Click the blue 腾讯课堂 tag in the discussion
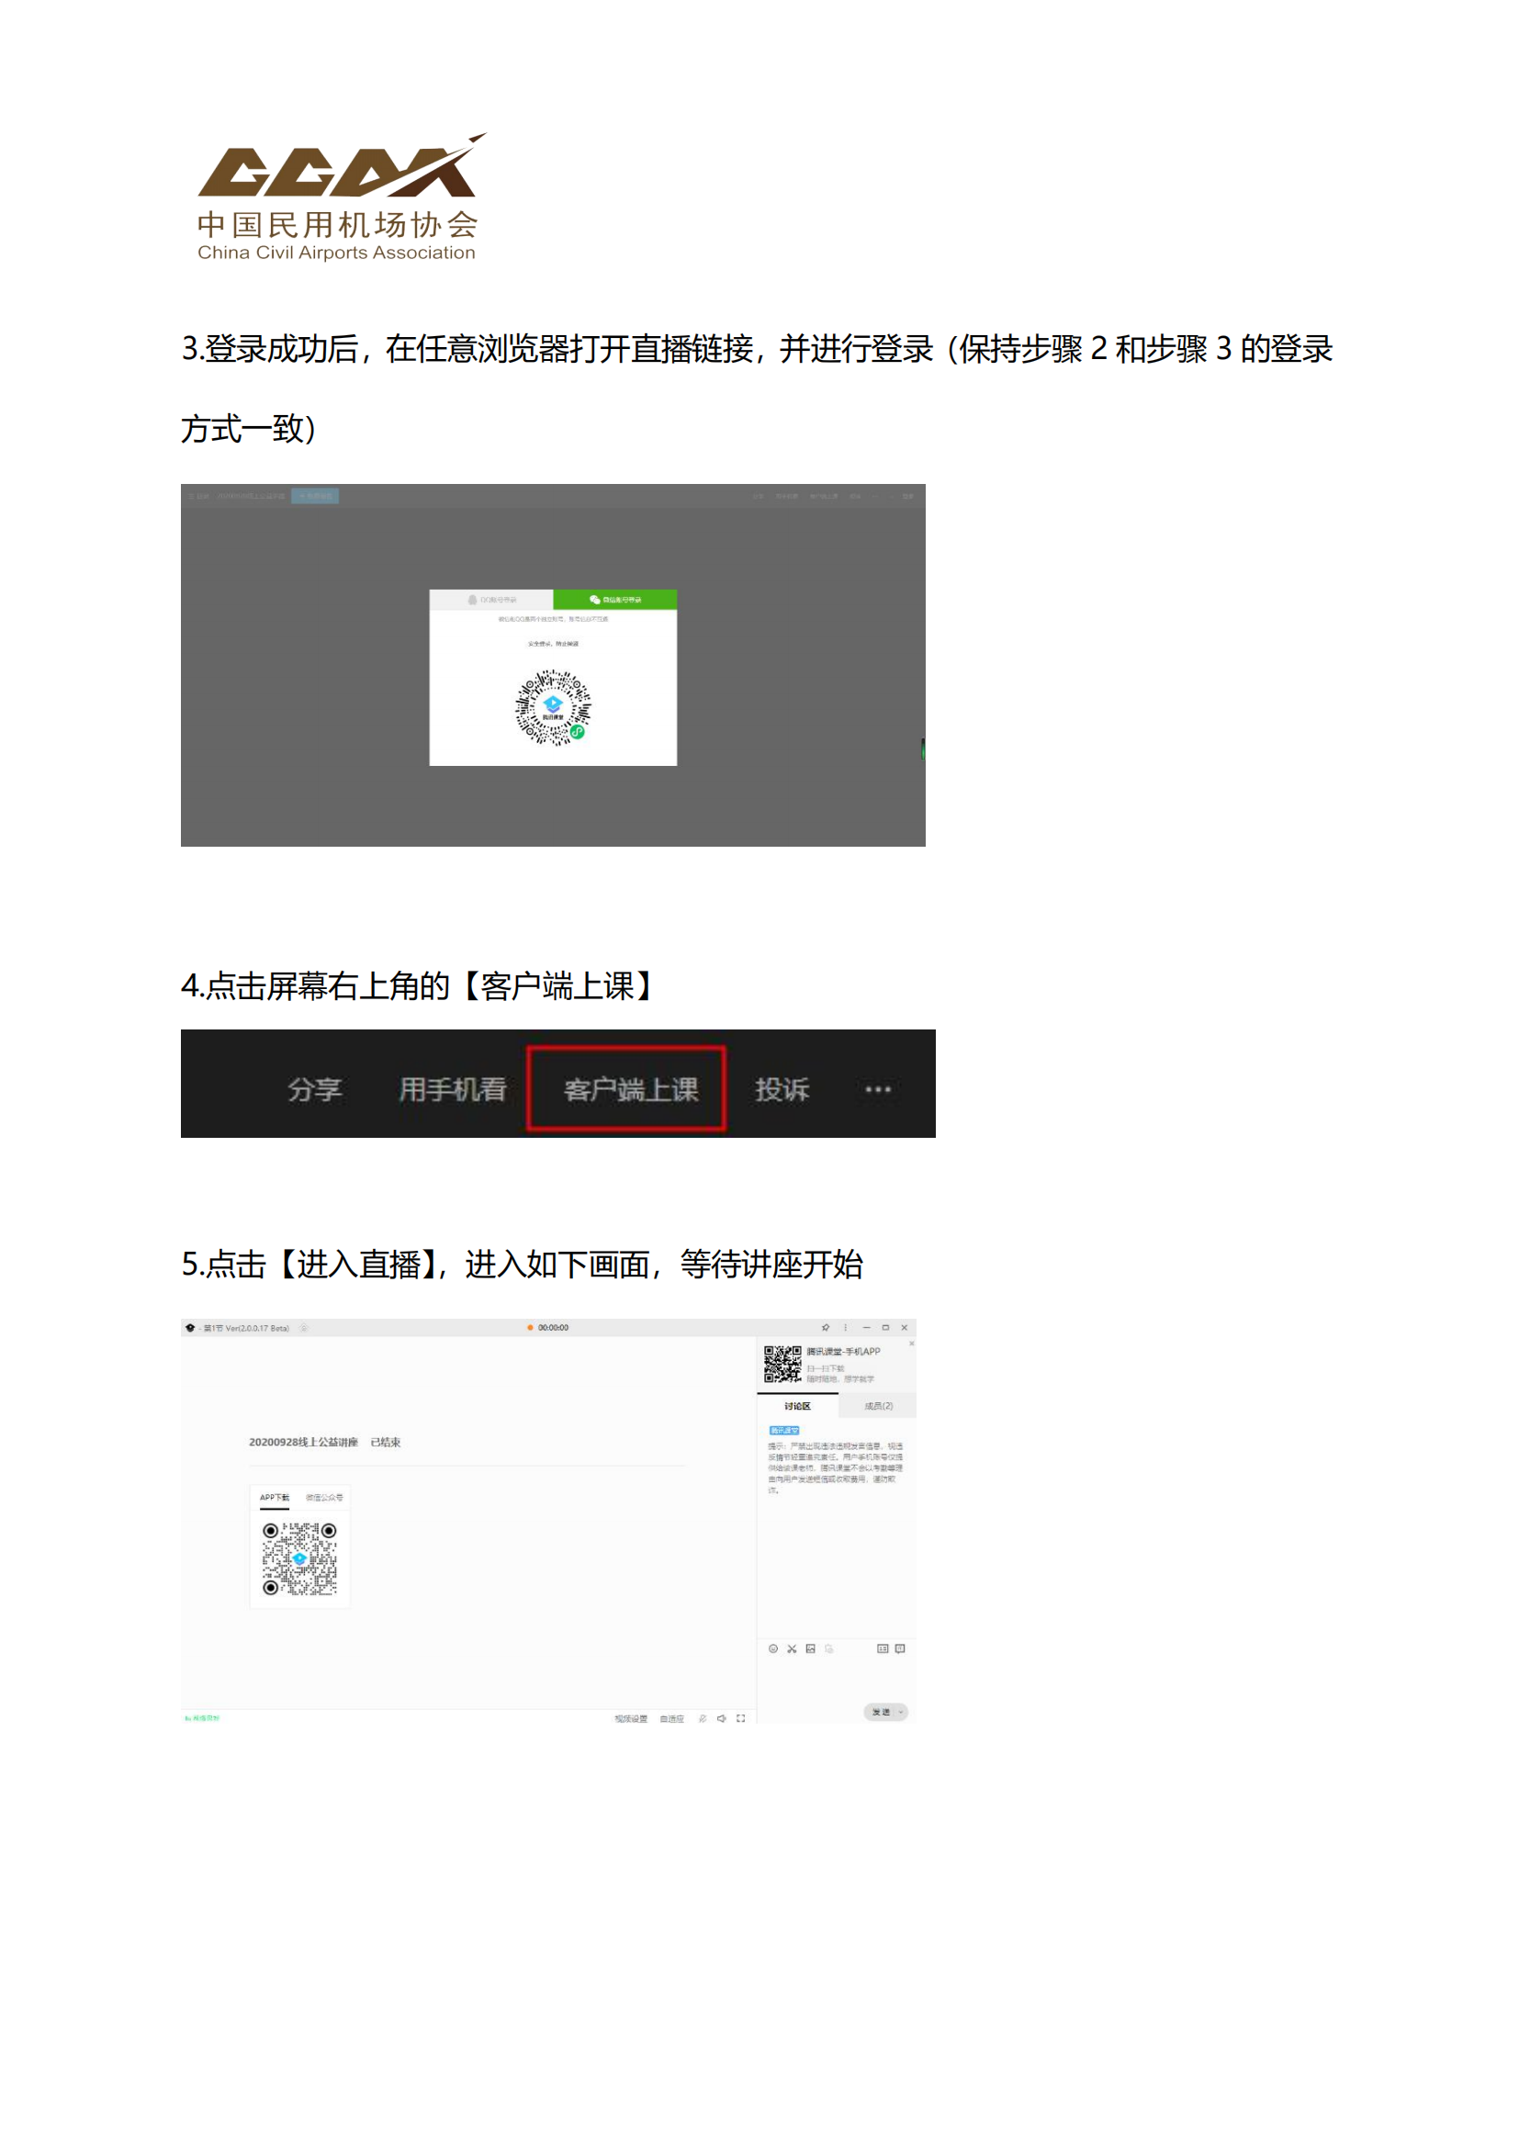 [x=783, y=1431]
